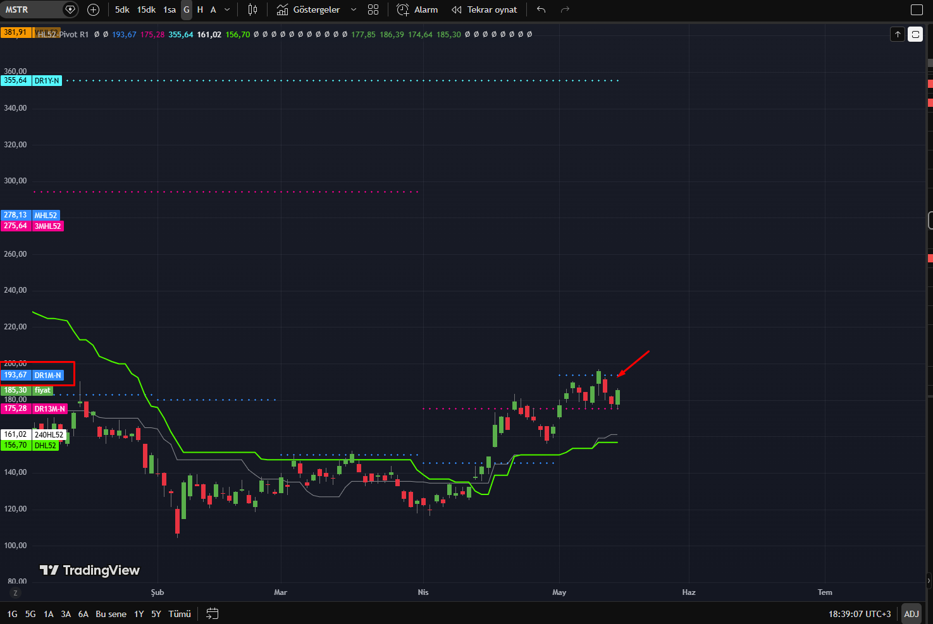Set the date range to 1A
Screen dimensions: 933x624
pos(49,614)
